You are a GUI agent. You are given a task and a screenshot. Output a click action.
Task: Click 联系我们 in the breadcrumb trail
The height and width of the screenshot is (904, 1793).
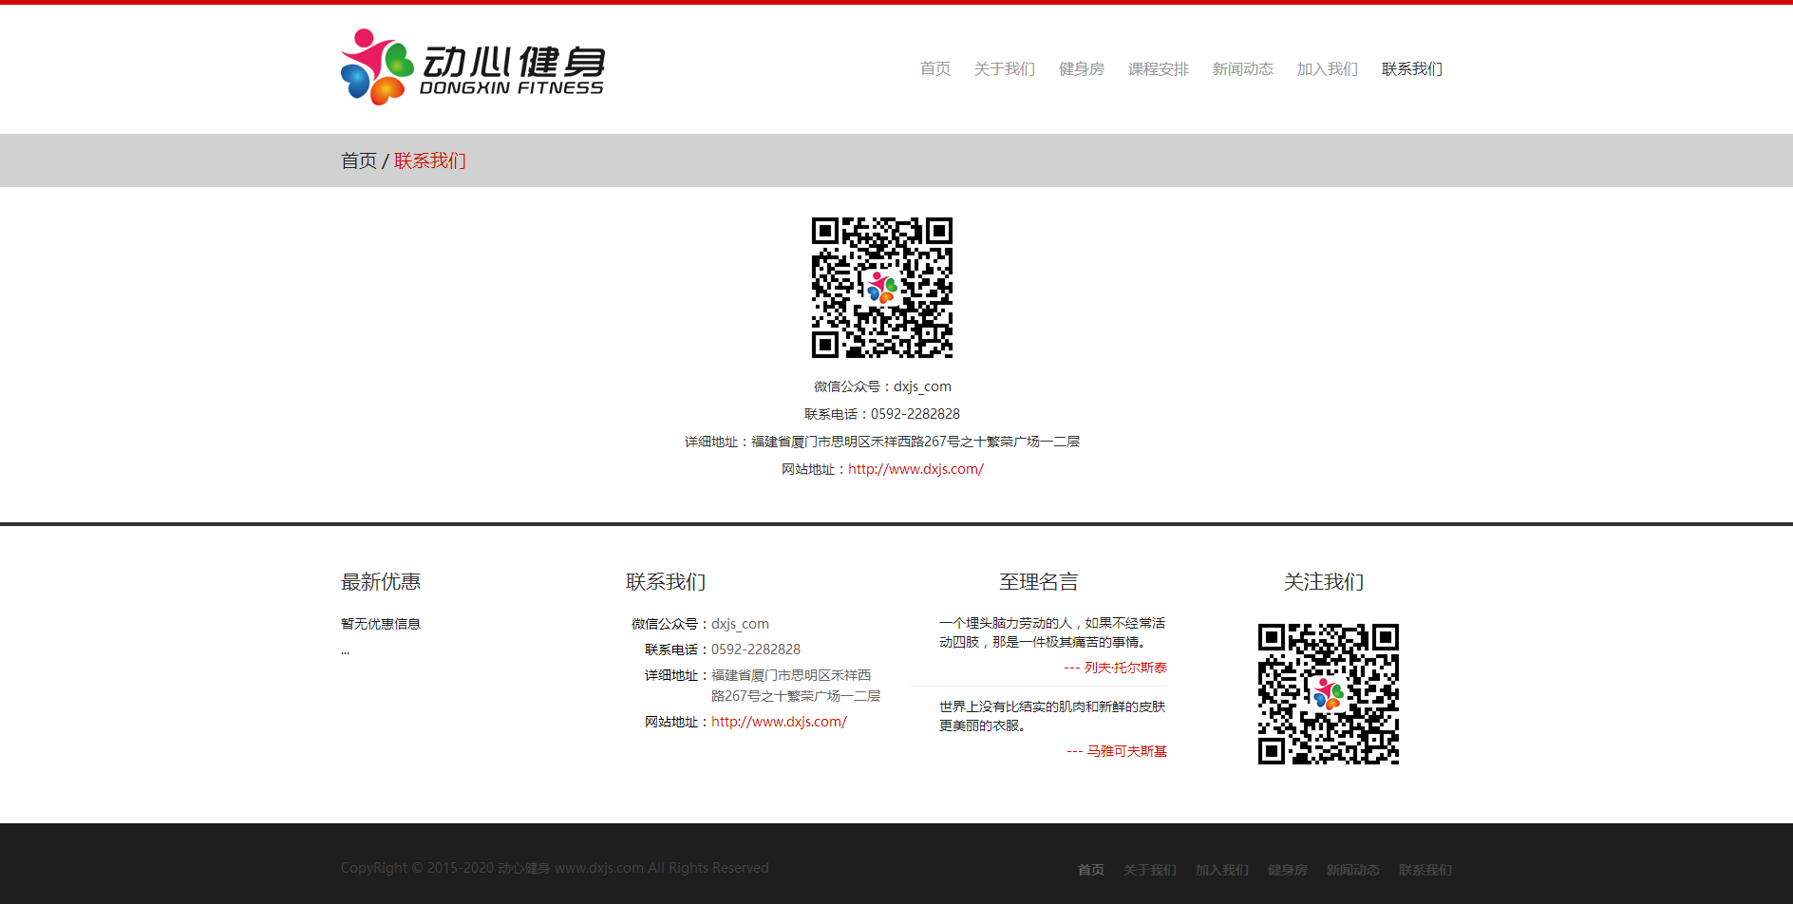429,160
